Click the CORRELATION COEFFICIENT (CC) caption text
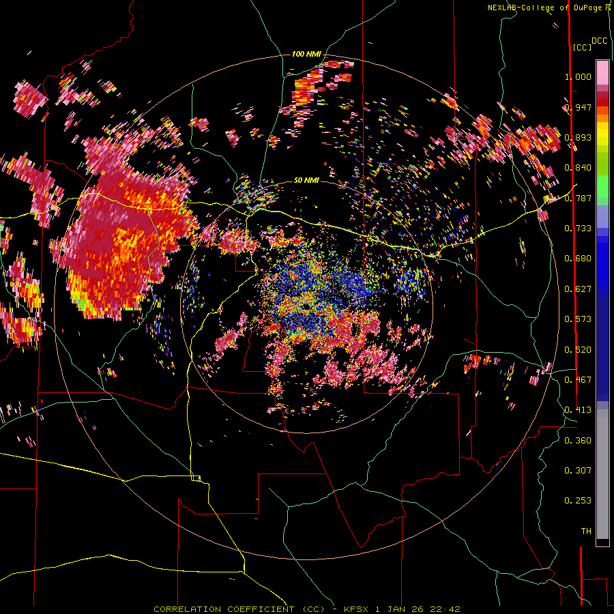This screenshot has height=614, width=614. point(239,609)
